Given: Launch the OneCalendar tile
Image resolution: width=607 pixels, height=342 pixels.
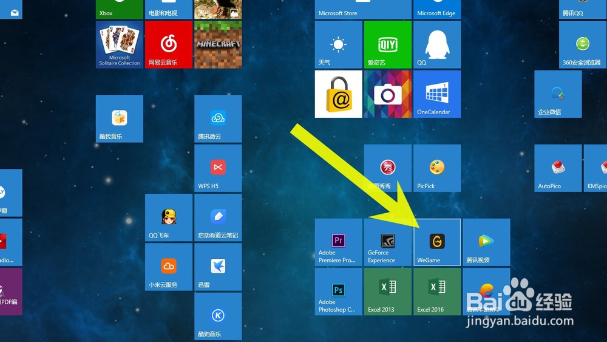Looking at the screenshot, I should coord(437,94).
